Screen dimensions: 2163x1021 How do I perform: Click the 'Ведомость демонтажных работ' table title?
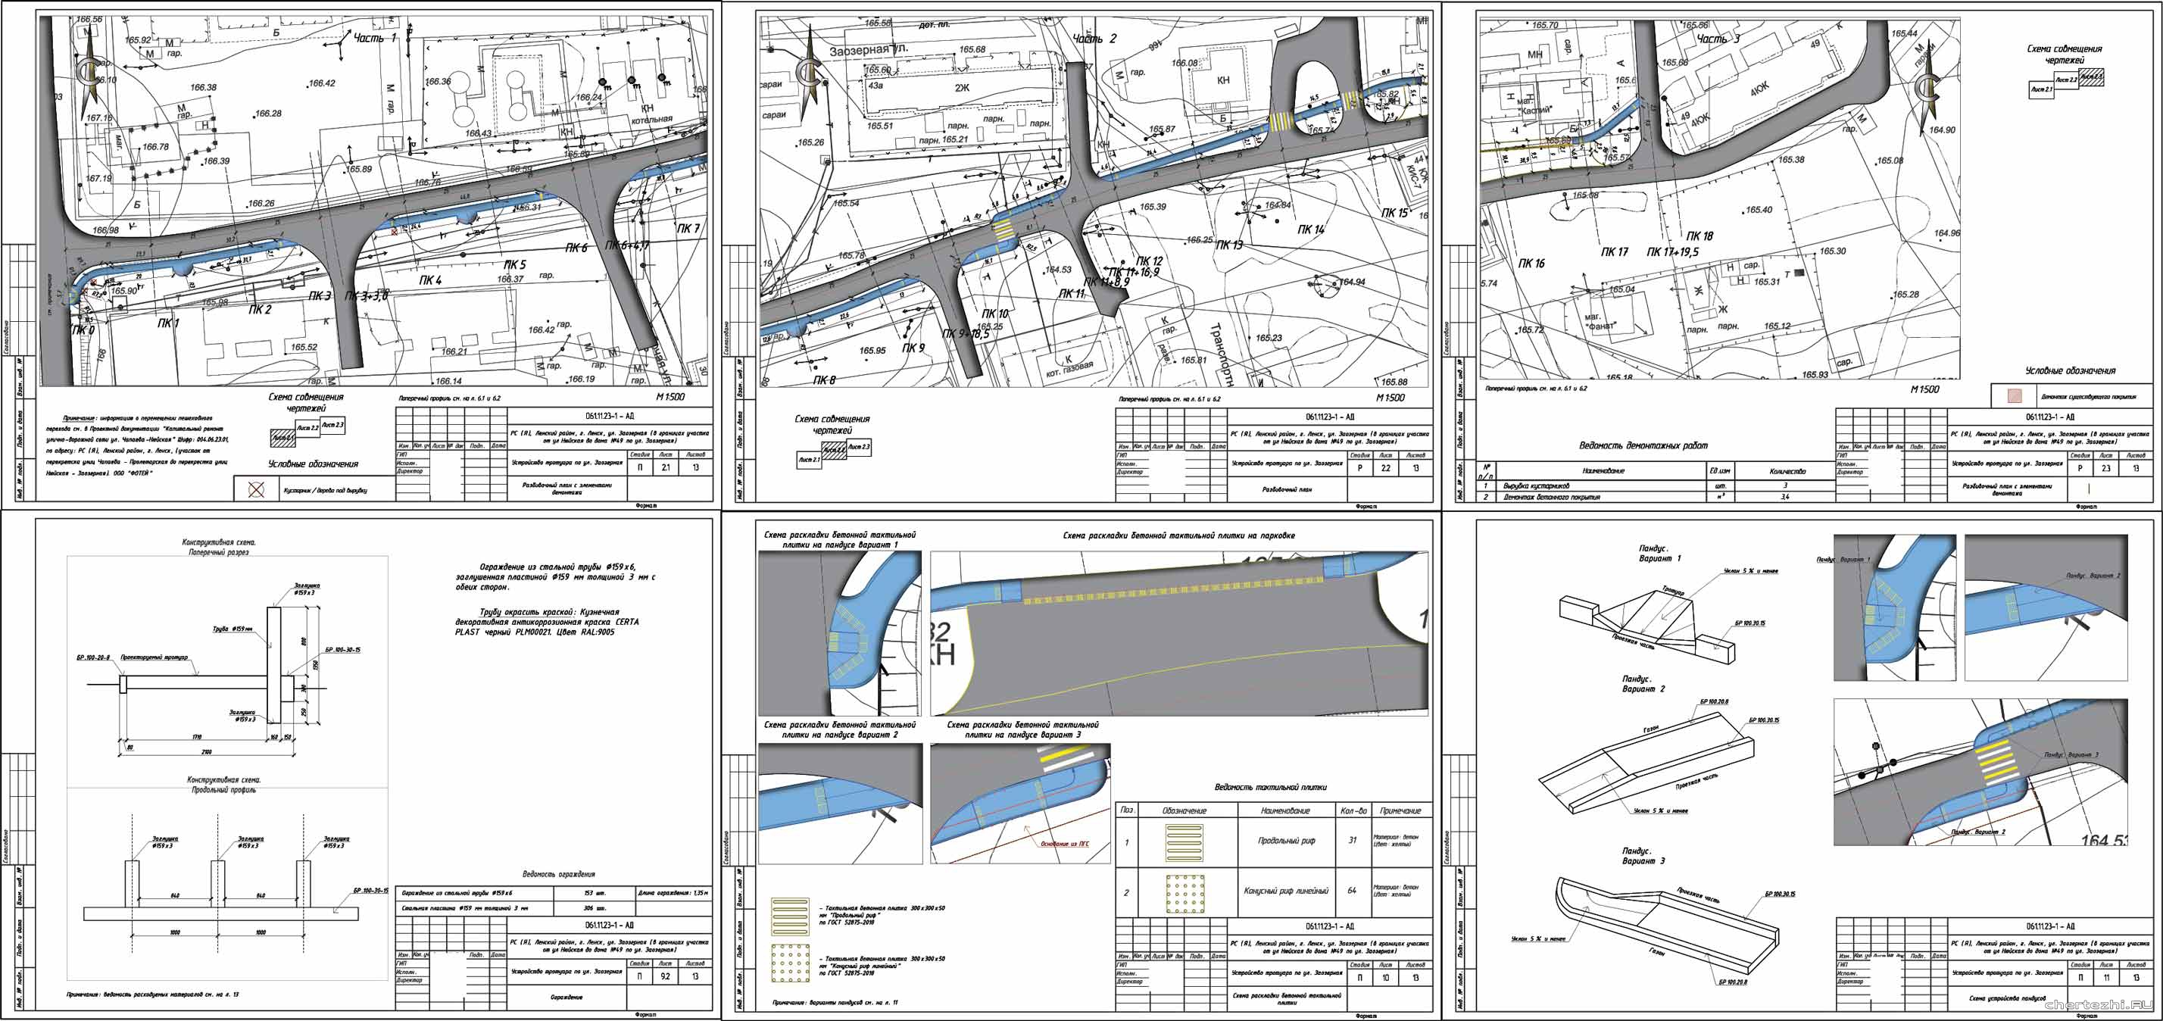pyautogui.click(x=1643, y=445)
